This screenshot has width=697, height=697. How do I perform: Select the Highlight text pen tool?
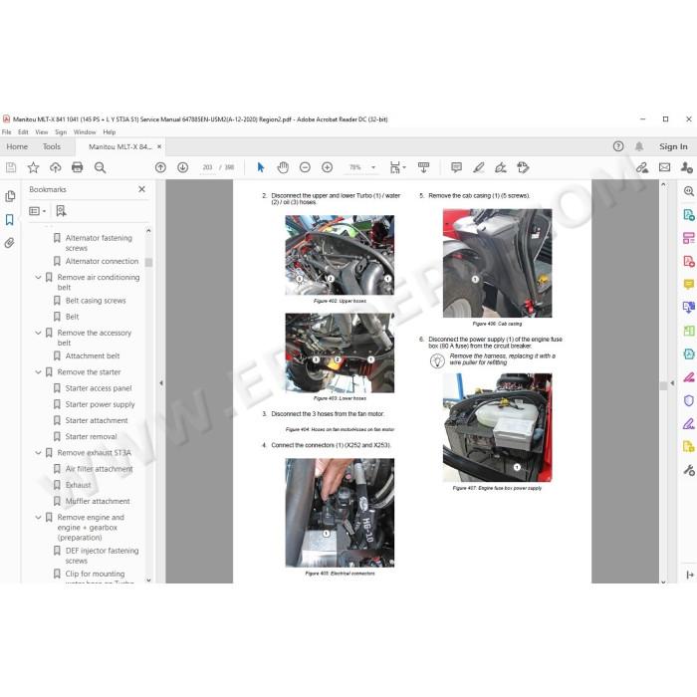point(478,167)
